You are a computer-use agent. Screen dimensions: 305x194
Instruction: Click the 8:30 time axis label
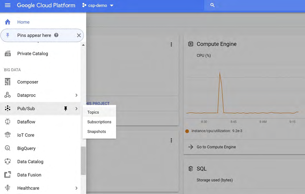coord(204,122)
